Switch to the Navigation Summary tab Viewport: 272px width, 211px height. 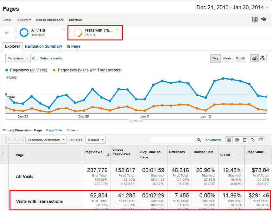(x=43, y=46)
